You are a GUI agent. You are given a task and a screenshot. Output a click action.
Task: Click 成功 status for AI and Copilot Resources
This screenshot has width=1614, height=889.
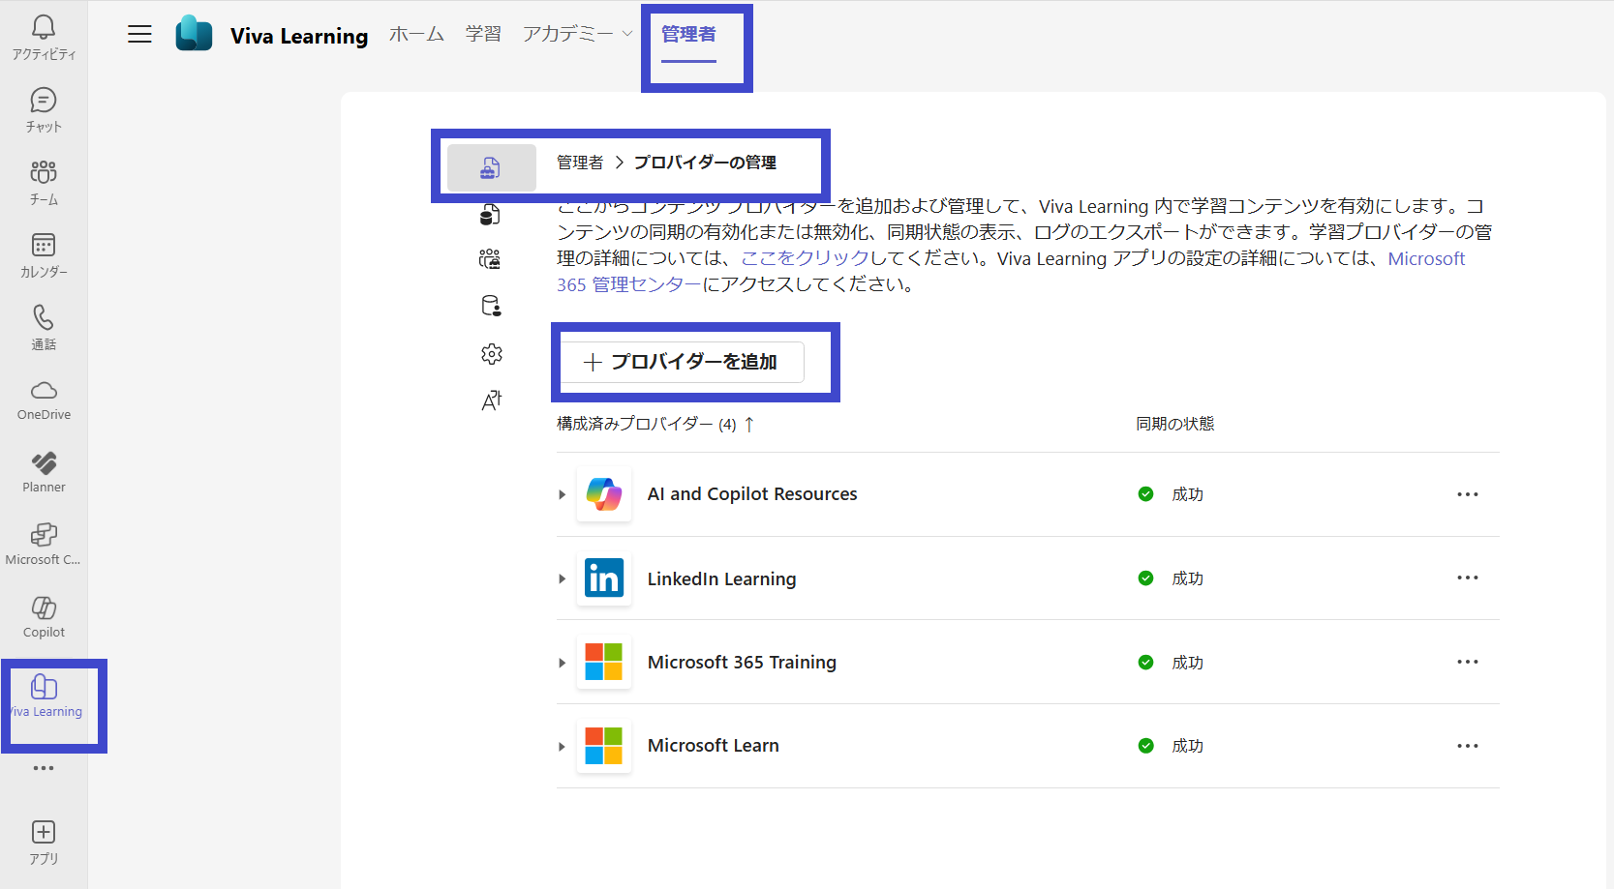coord(1187,494)
